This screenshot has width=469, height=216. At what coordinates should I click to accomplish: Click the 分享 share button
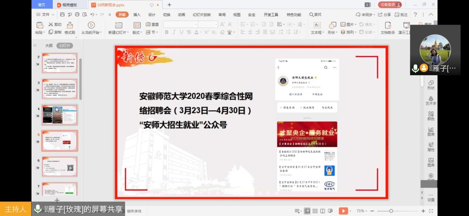(x=385, y=15)
